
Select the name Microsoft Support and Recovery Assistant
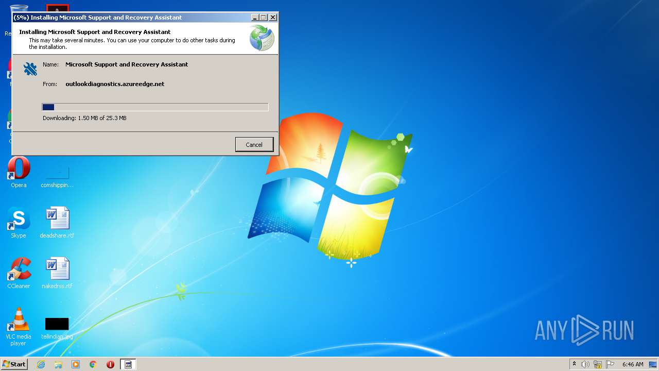(127, 64)
